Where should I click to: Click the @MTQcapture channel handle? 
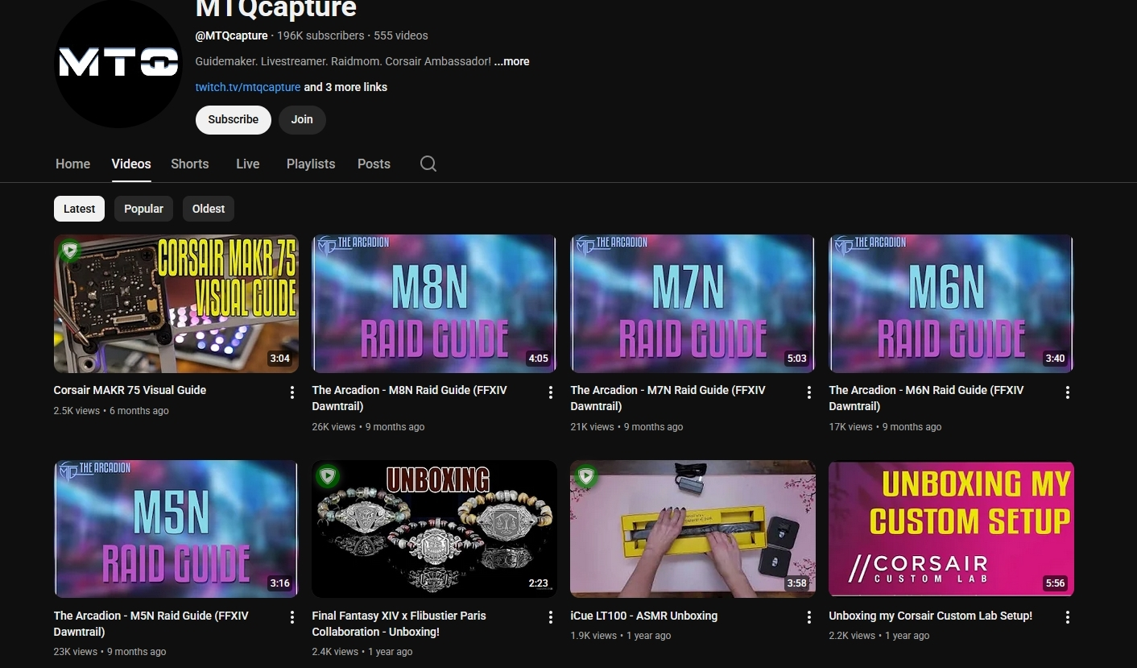tap(232, 35)
